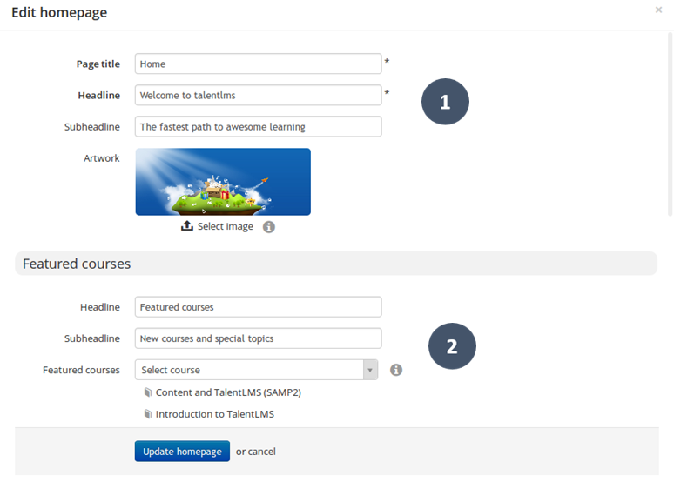Click the Featured courses headline input field

(258, 307)
